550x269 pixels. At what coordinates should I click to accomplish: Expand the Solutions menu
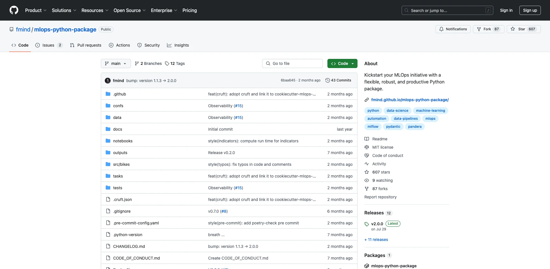(64, 10)
